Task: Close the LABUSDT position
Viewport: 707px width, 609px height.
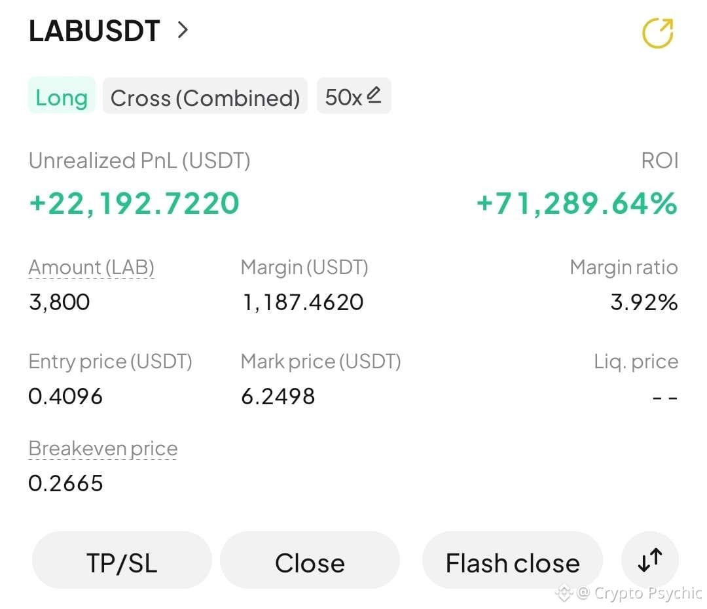Action: click(310, 560)
